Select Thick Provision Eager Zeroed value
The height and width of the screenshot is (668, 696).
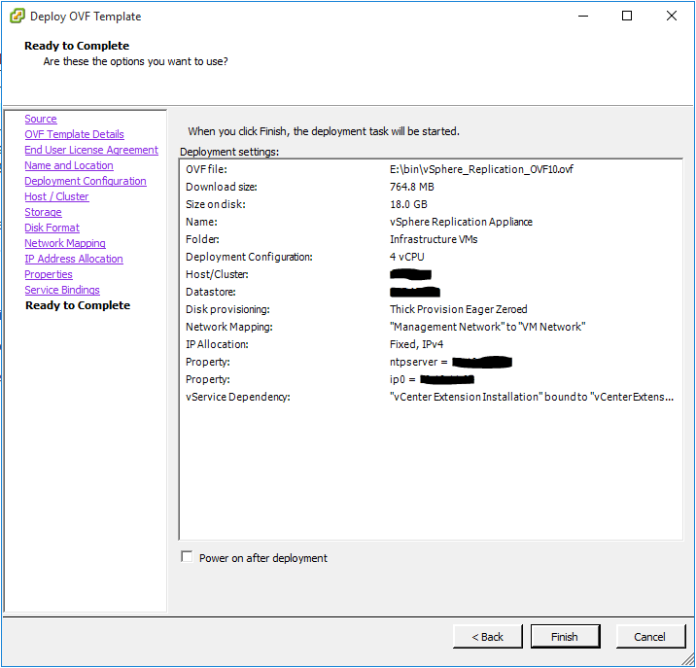(x=459, y=309)
